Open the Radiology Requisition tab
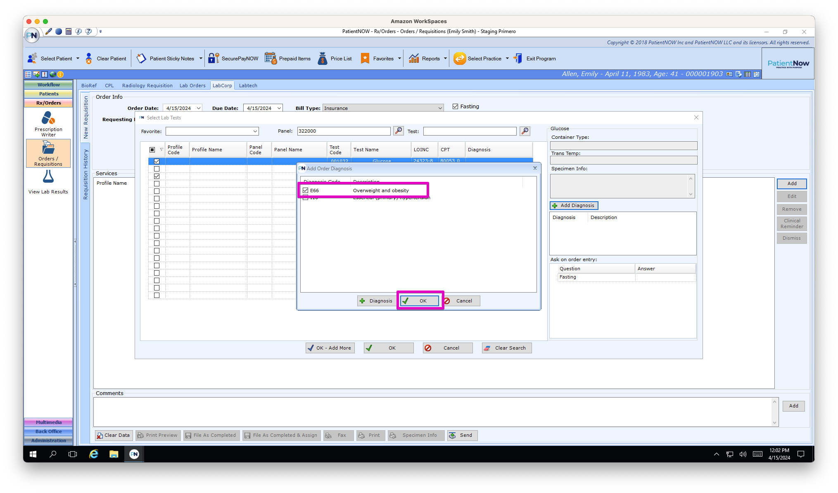The width and height of the screenshot is (838, 493). point(147,85)
